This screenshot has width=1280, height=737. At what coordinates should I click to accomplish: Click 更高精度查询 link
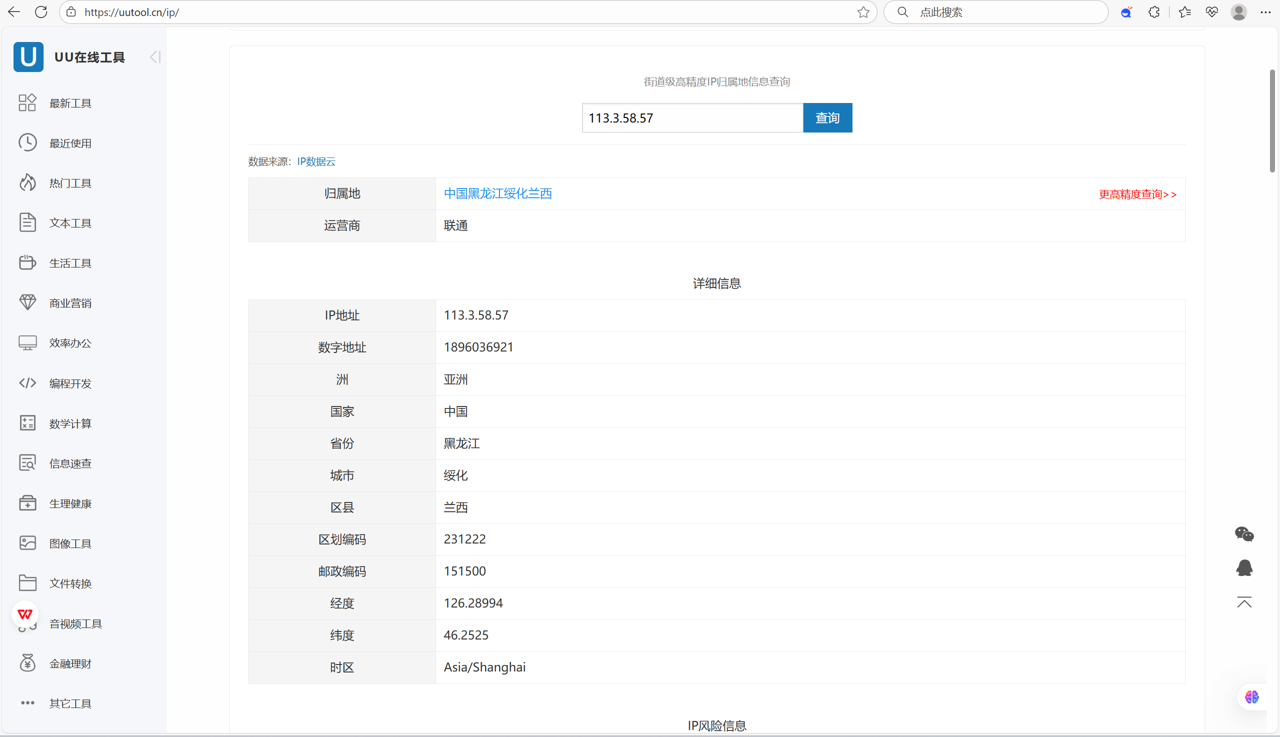click(1137, 194)
